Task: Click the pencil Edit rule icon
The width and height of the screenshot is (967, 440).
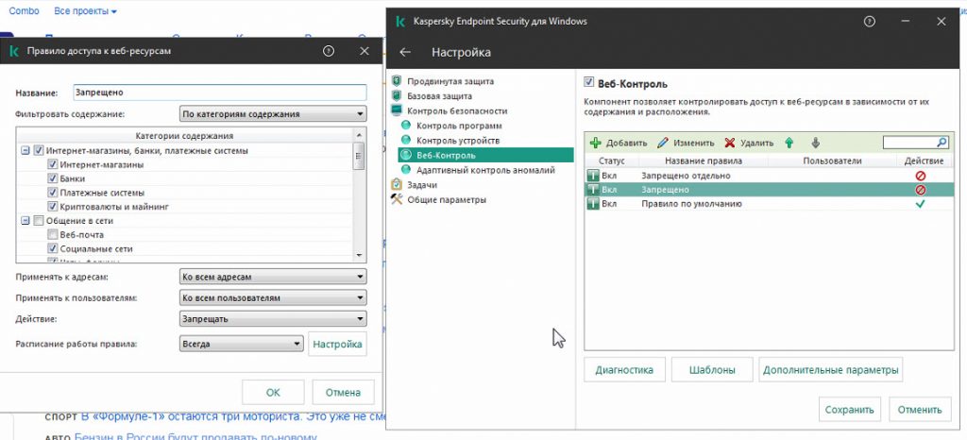Action: 663,144
